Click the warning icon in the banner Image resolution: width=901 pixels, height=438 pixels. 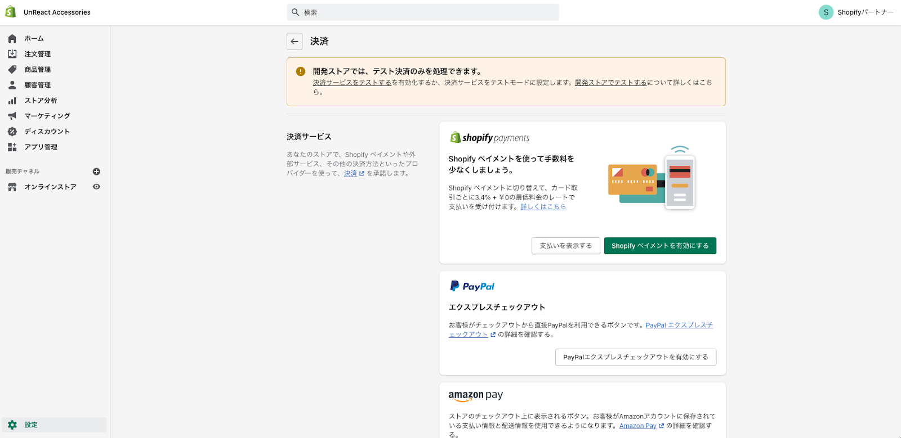click(x=301, y=71)
